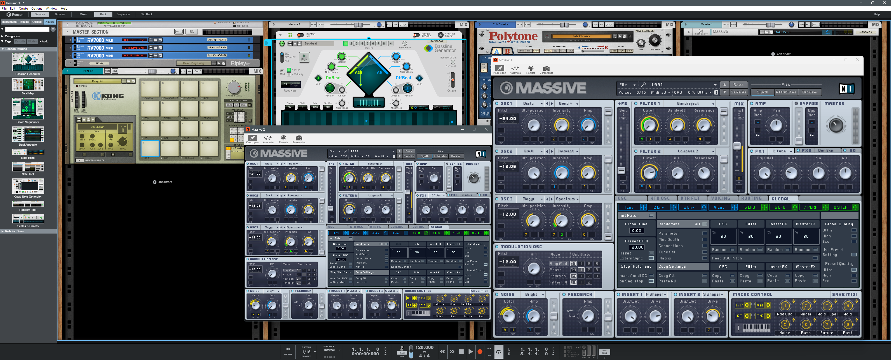Click Screenshot camera icon in Massive 1 window
891x360 pixels.
pos(546,69)
